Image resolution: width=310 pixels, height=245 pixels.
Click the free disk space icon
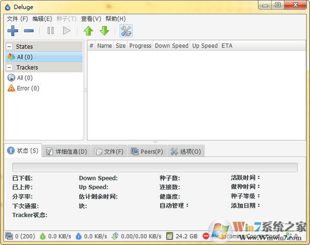pyautogui.click(x=169, y=236)
